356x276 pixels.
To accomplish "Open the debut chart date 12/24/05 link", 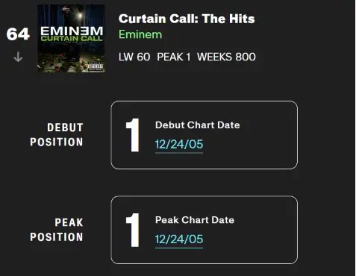I will 179,144.
